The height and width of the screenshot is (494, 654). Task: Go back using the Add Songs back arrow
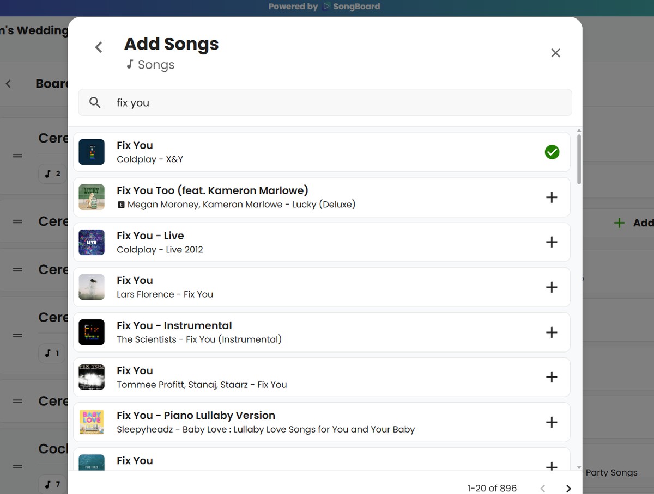click(x=99, y=47)
